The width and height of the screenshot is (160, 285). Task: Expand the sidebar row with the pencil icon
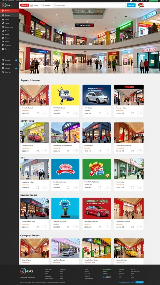(x=17, y=23)
